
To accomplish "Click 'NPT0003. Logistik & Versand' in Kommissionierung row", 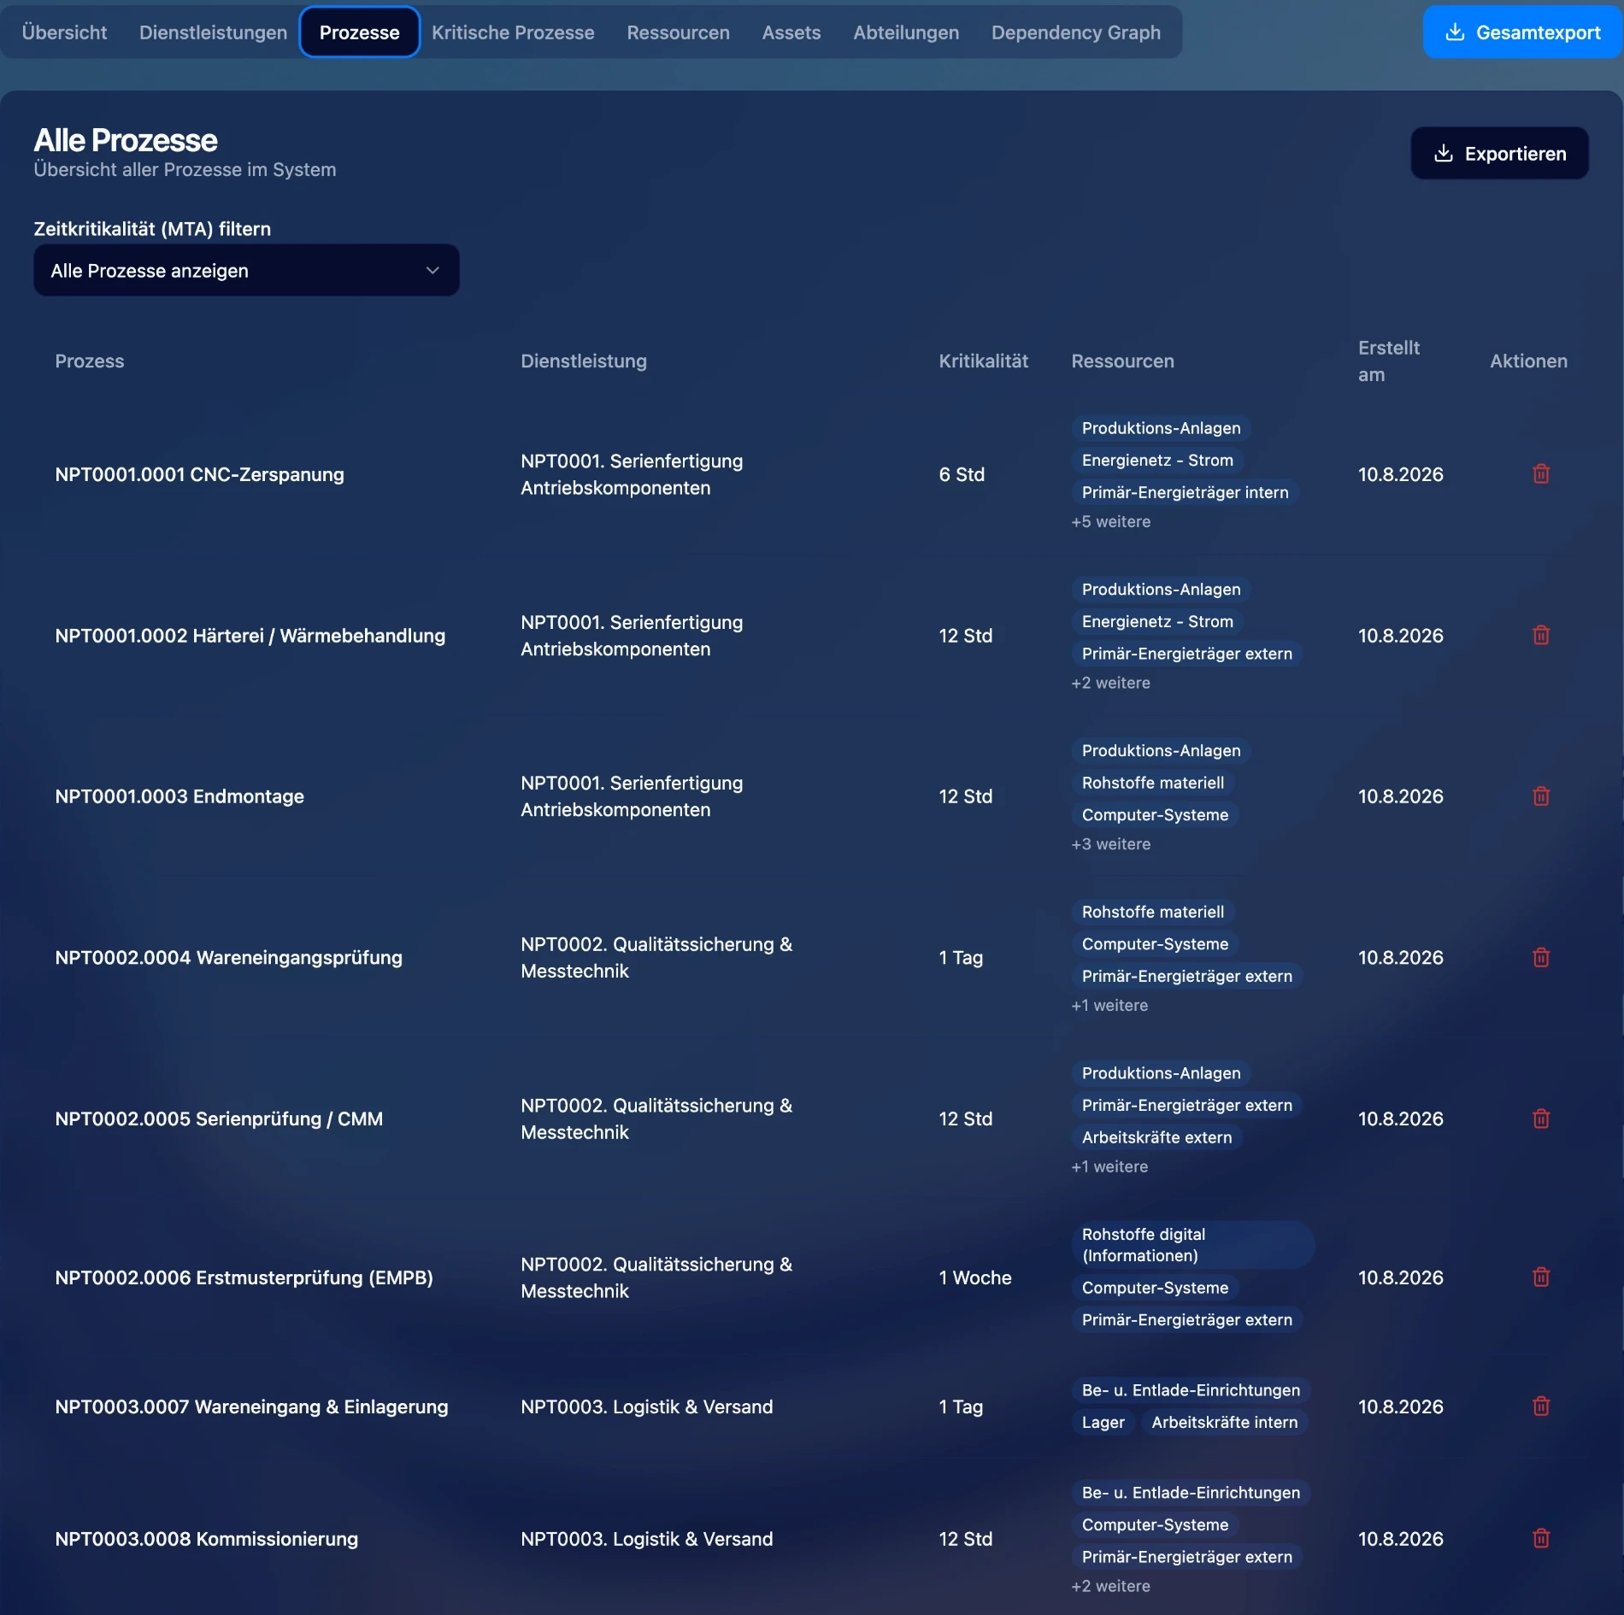I will 646,1540.
